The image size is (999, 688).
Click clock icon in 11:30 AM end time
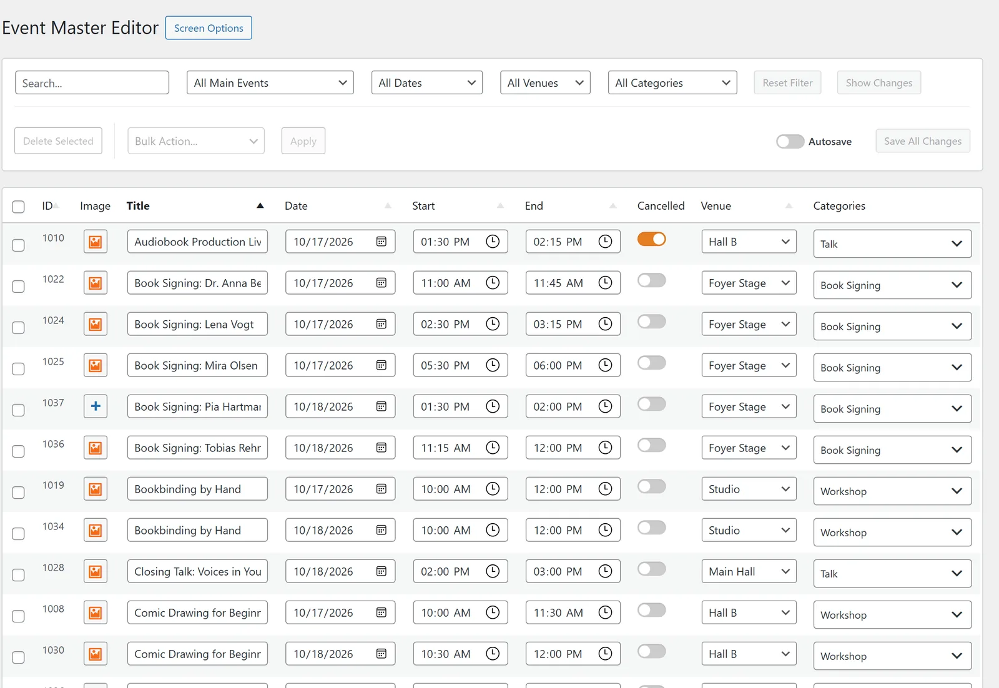605,612
